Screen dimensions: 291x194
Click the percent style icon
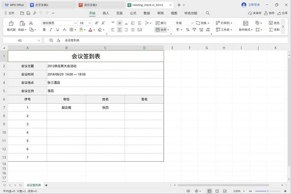(x=187, y=30)
